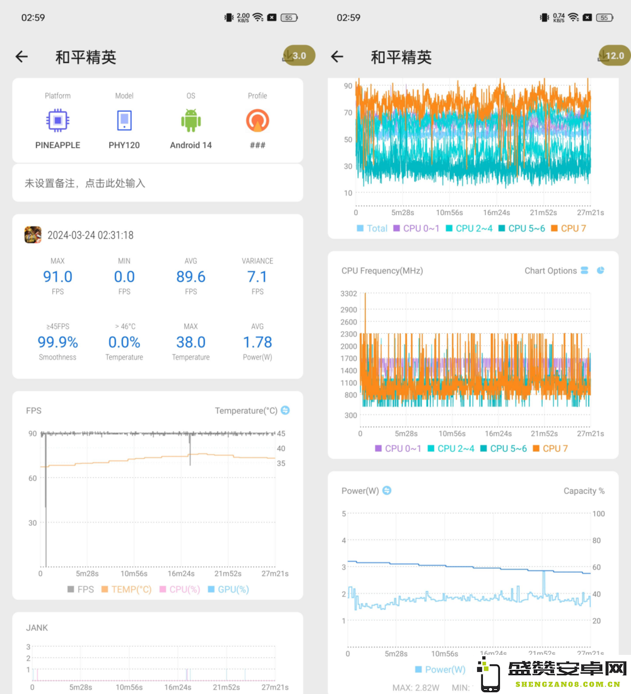Click the Power(W) chart title

coord(360,491)
